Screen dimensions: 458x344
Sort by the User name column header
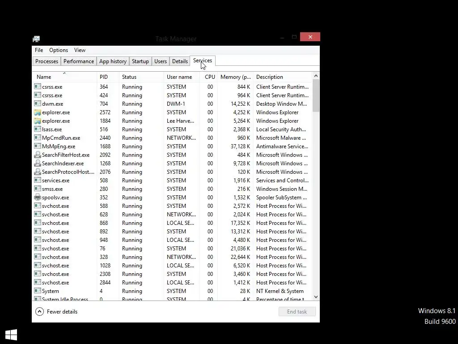pos(182,77)
